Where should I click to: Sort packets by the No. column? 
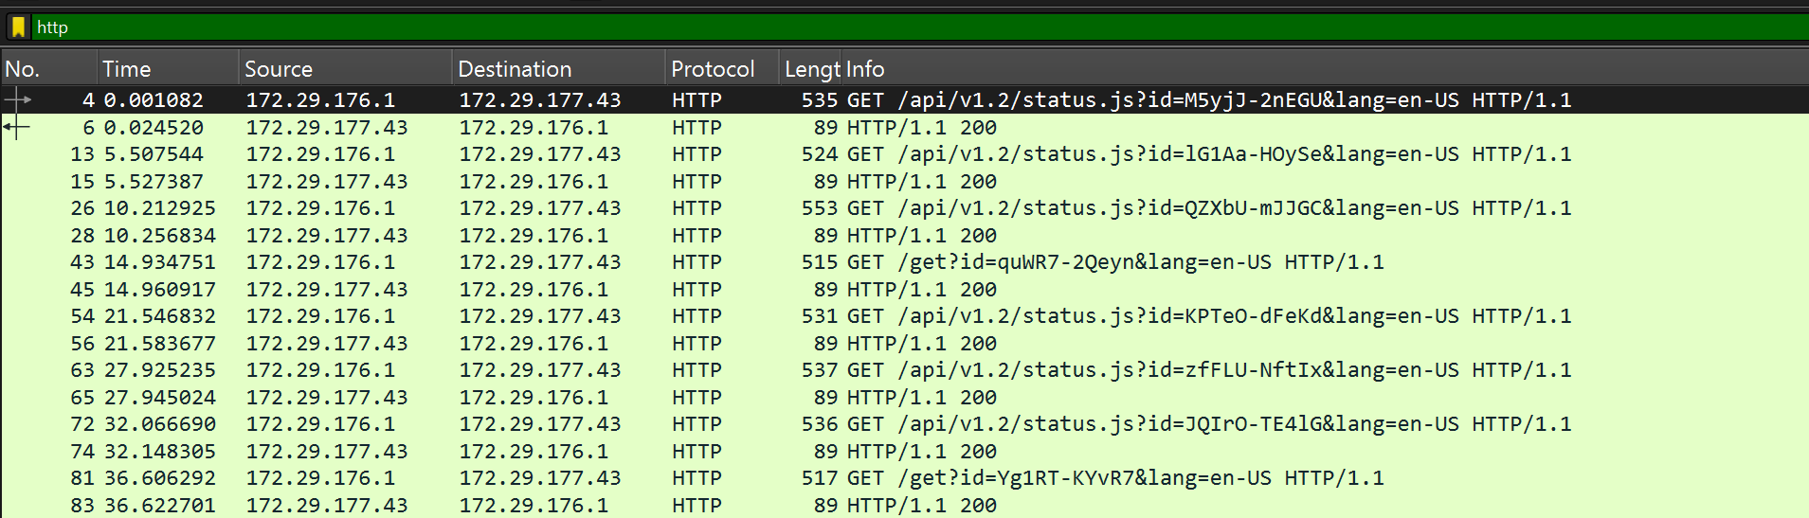coord(47,69)
